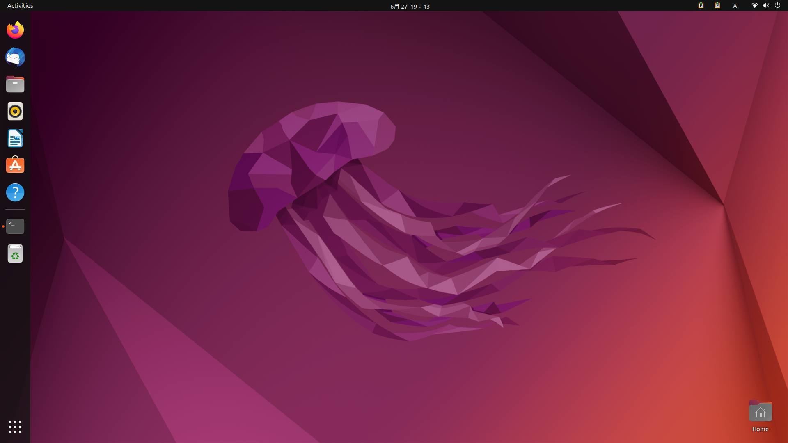Image resolution: width=788 pixels, height=443 pixels.
Task: Show Applications grid button
Action: [x=15, y=427]
